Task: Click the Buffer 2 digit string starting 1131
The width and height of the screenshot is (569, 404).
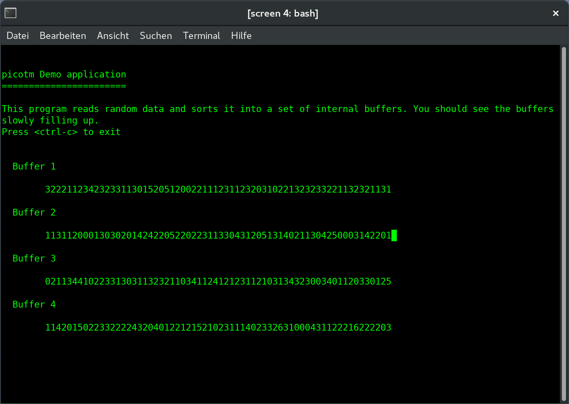Action: pyautogui.click(x=218, y=235)
